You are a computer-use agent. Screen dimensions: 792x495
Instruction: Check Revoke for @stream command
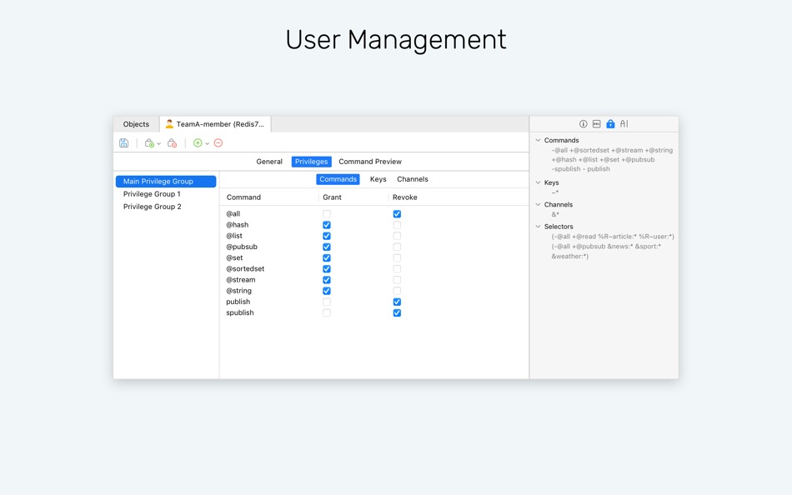coord(397,280)
